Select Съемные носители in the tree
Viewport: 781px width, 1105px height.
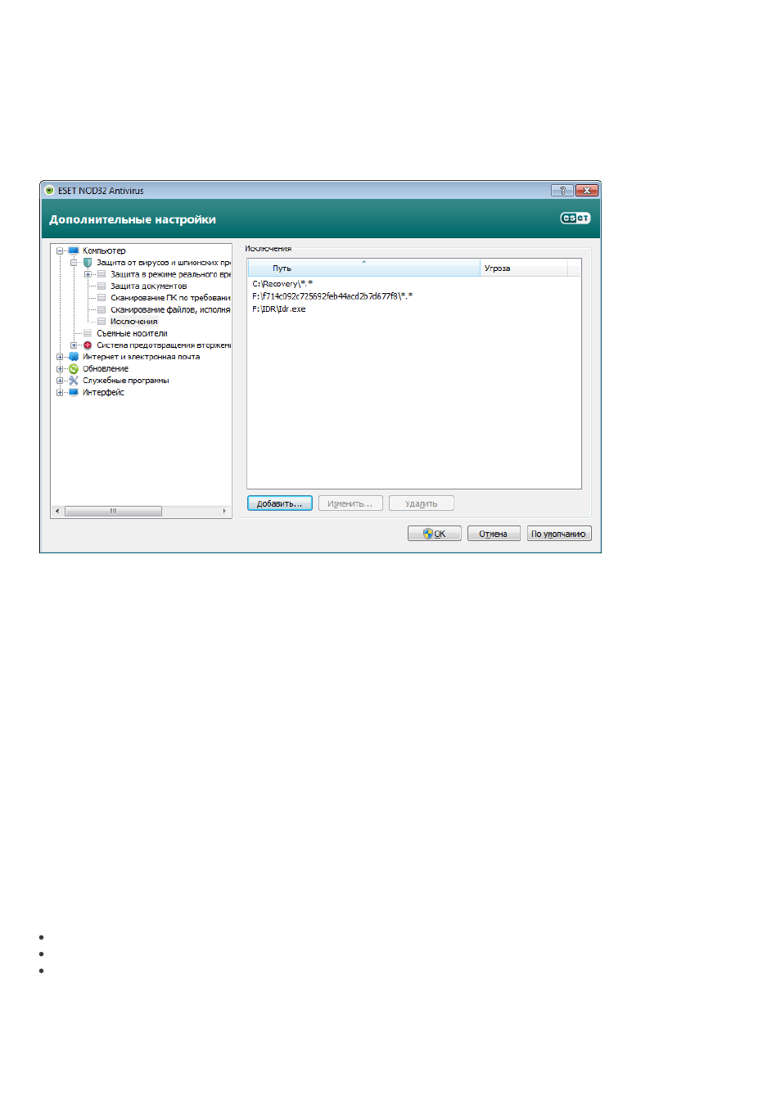[132, 333]
